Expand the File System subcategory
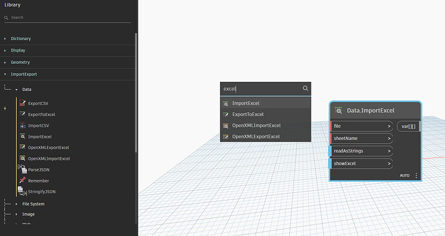 pyautogui.click(x=17, y=204)
